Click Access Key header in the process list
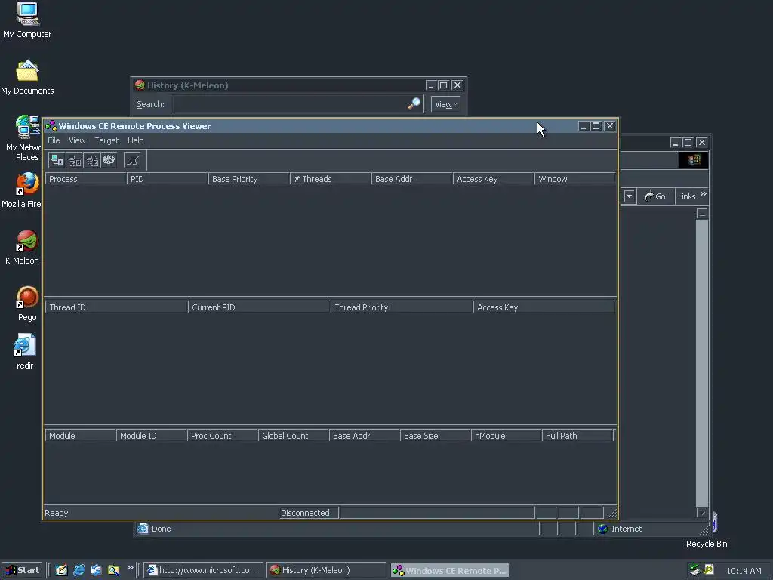The image size is (773, 580). 494,179
